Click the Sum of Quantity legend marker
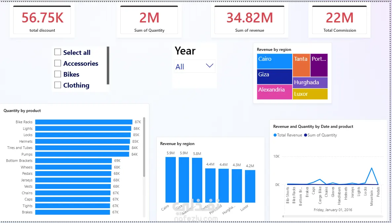The height and width of the screenshot is (223, 392). [x=305, y=135]
